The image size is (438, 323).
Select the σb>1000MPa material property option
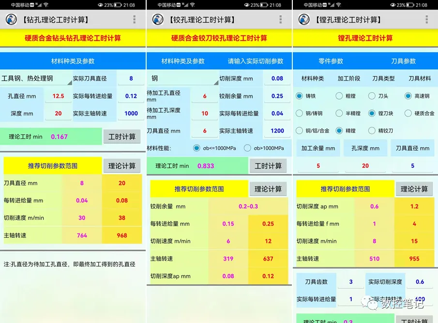tap(247, 148)
